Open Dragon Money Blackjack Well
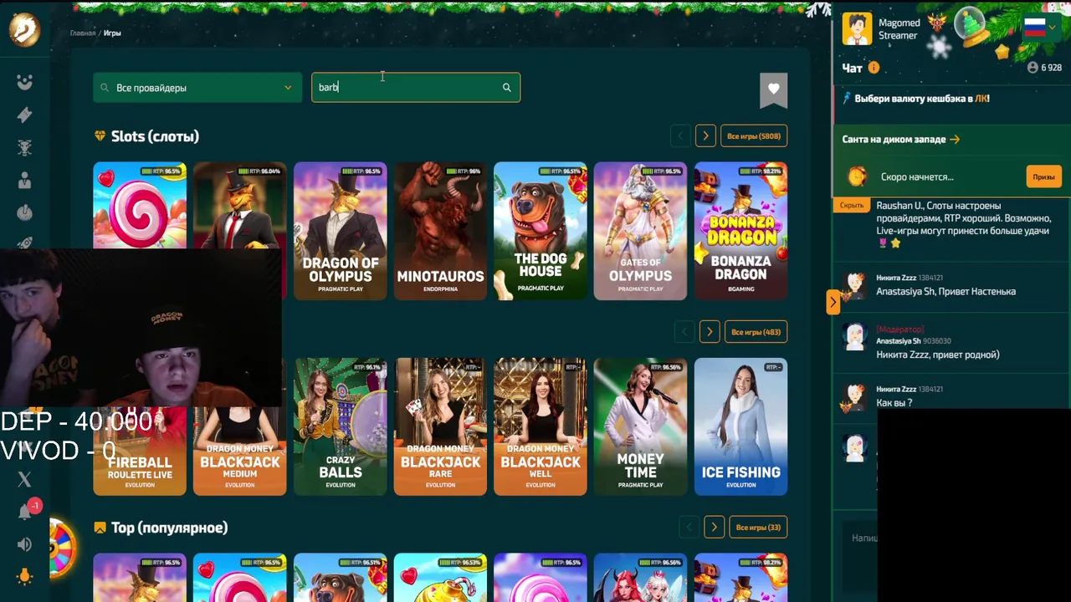 (541, 426)
